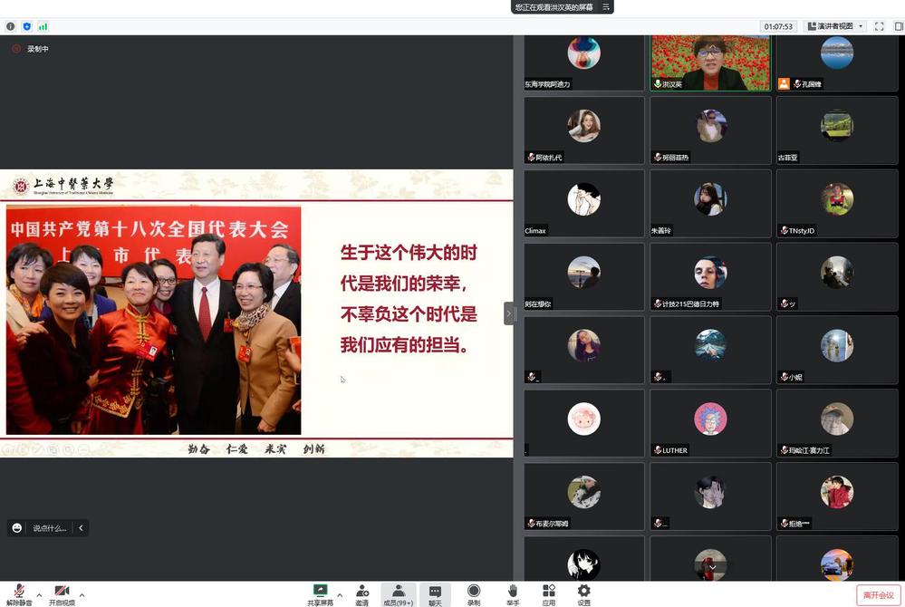905x607 pixels.
Task: Leave the meeting (离开会议)
Action: tap(878, 595)
